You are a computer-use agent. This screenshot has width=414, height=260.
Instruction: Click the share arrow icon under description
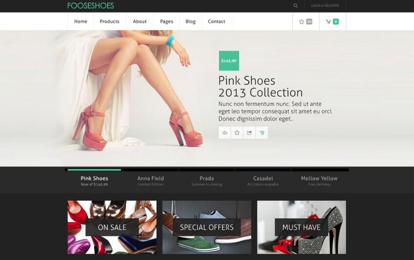[249, 132]
